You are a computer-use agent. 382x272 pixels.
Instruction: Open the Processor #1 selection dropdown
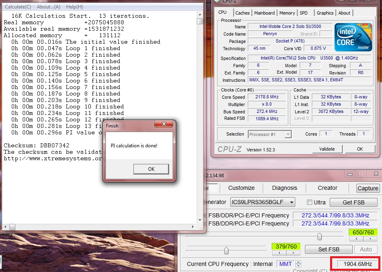point(270,134)
